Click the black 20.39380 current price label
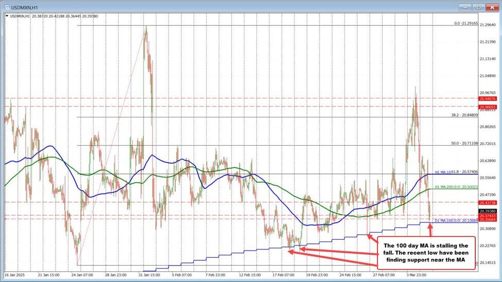502x282 pixels. [487, 211]
